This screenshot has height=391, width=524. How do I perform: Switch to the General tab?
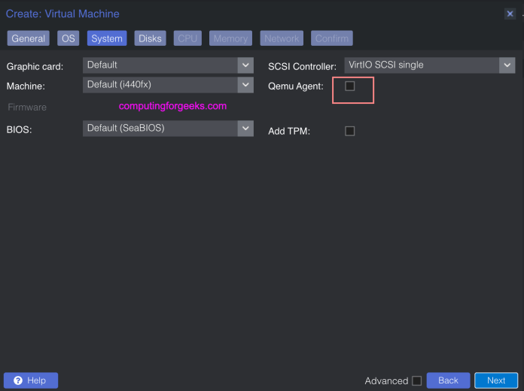click(29, 38)
